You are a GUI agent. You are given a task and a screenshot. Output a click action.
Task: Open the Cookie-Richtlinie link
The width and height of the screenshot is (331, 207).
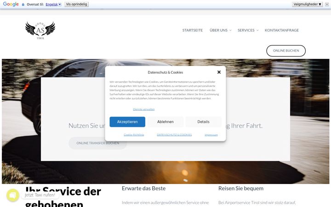tap(134, 135)
